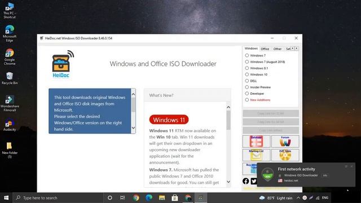Open Wondershare Filmora9 desktop icon
361x203 pixels.
tap(10, 104)
